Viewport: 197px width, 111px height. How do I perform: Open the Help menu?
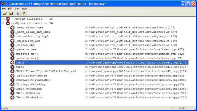[24, 9]
